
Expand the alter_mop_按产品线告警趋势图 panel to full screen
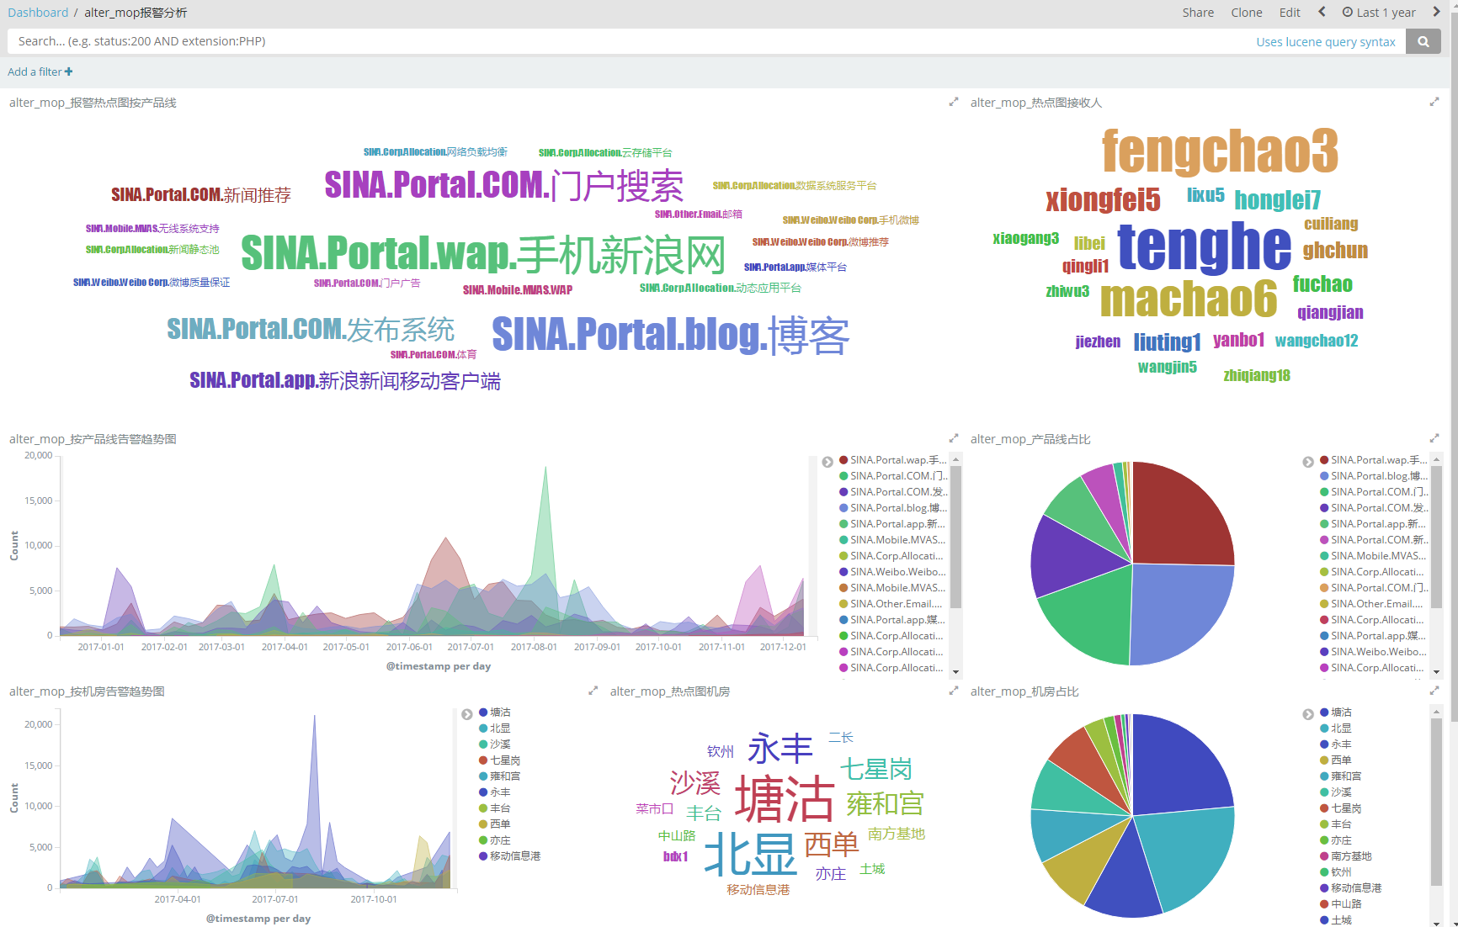(x=954, y=438)
